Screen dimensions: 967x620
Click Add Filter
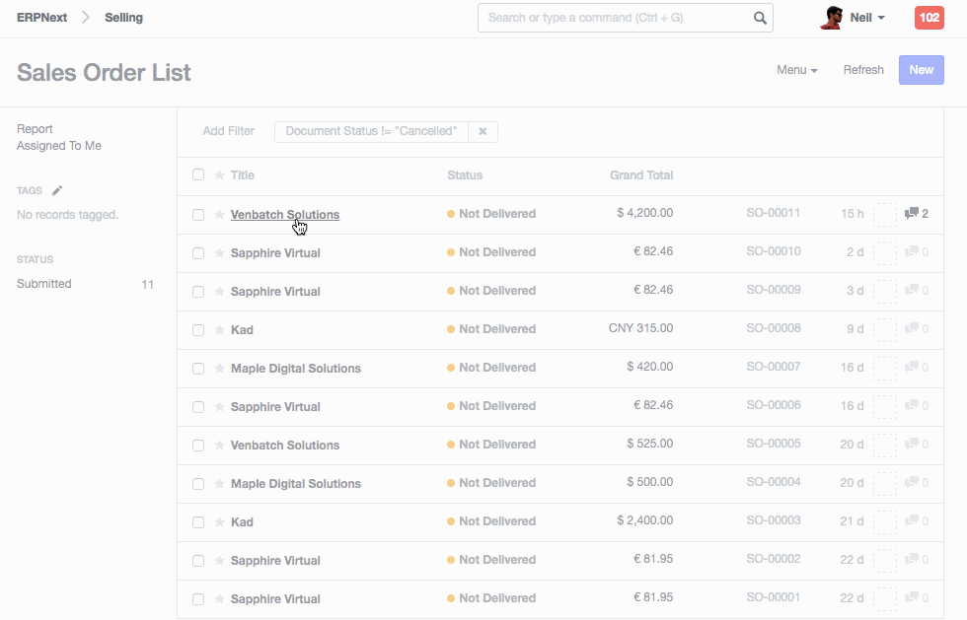[228, 131]
